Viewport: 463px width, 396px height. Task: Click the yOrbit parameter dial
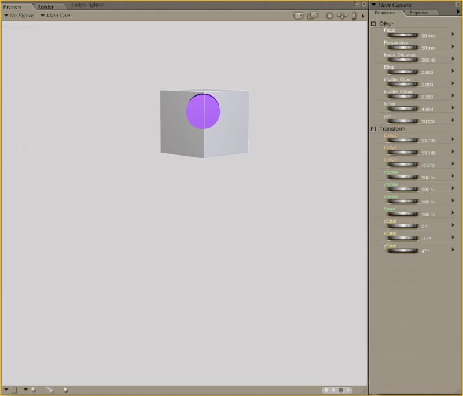pos(403,250)
